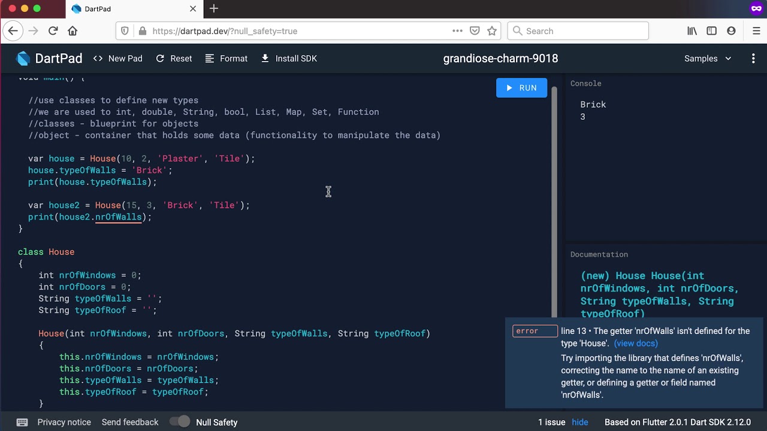Open the Firefox hamburger menu
767x431 pixels.
click(x=756, y=31)
